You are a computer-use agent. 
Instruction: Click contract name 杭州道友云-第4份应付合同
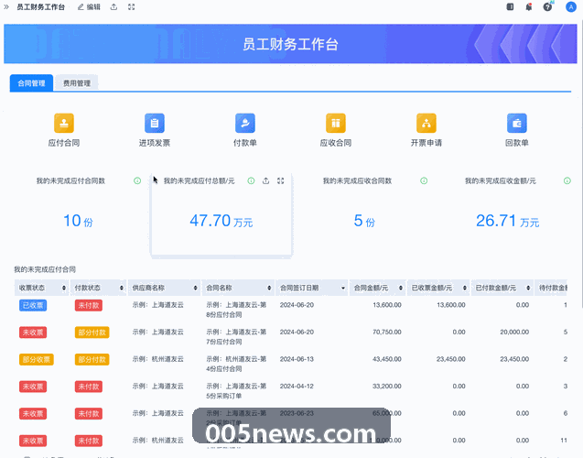pyautogui.click(x=236, y=364)
